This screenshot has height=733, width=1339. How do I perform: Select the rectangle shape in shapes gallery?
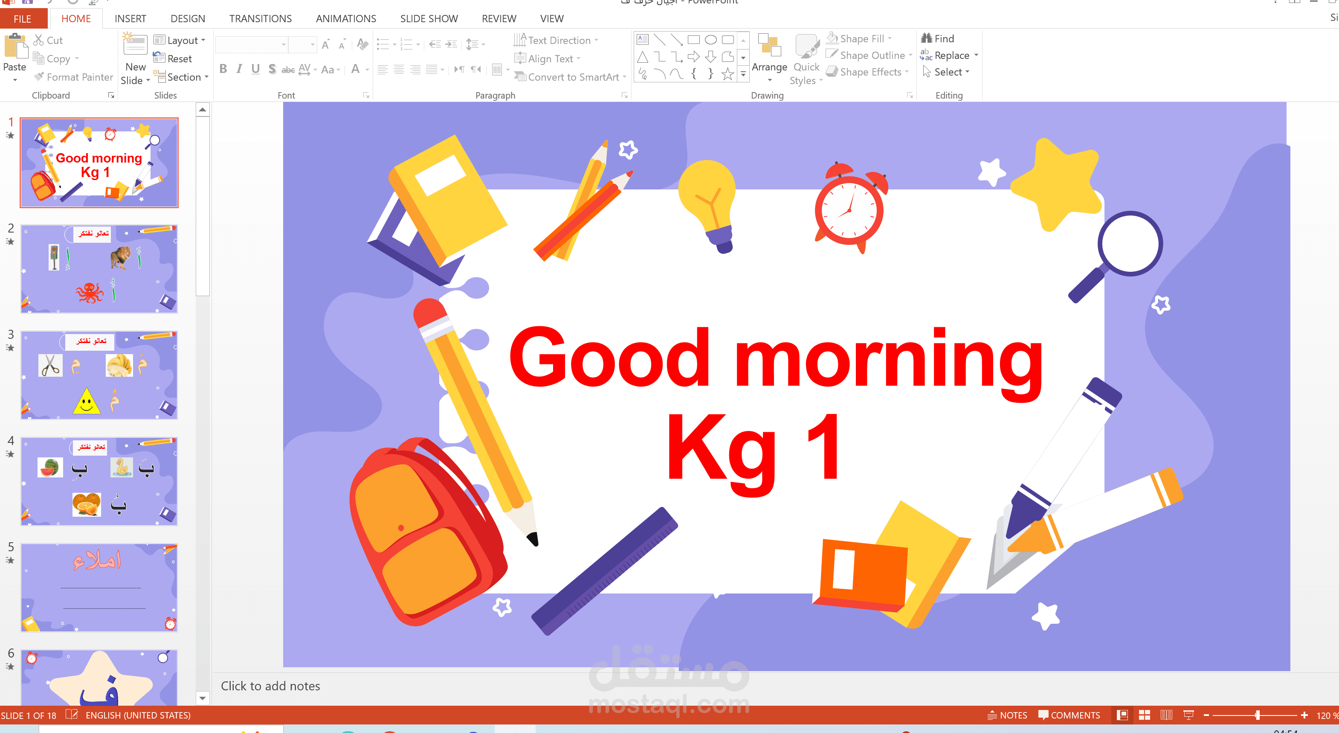coord(693,40)
